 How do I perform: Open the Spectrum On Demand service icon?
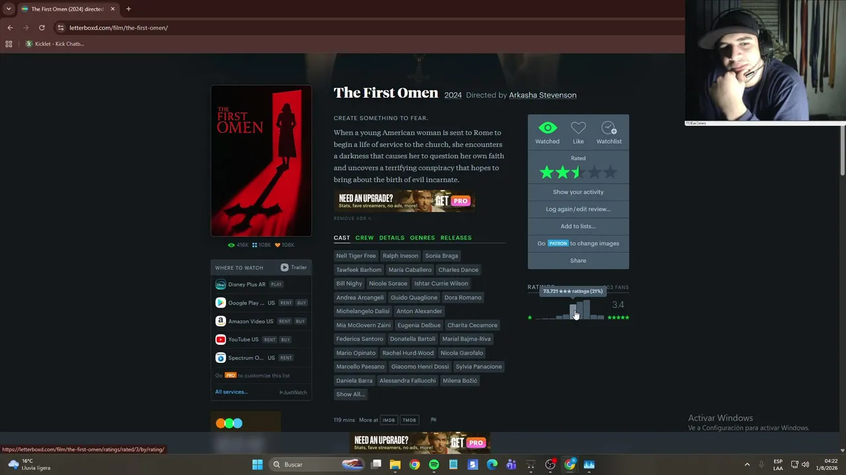(221, 358)
